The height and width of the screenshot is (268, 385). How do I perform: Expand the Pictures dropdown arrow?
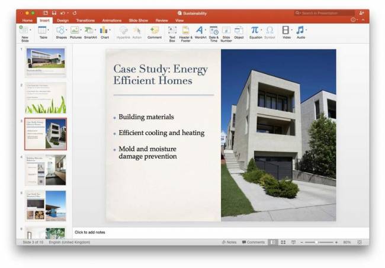[81, 30]
